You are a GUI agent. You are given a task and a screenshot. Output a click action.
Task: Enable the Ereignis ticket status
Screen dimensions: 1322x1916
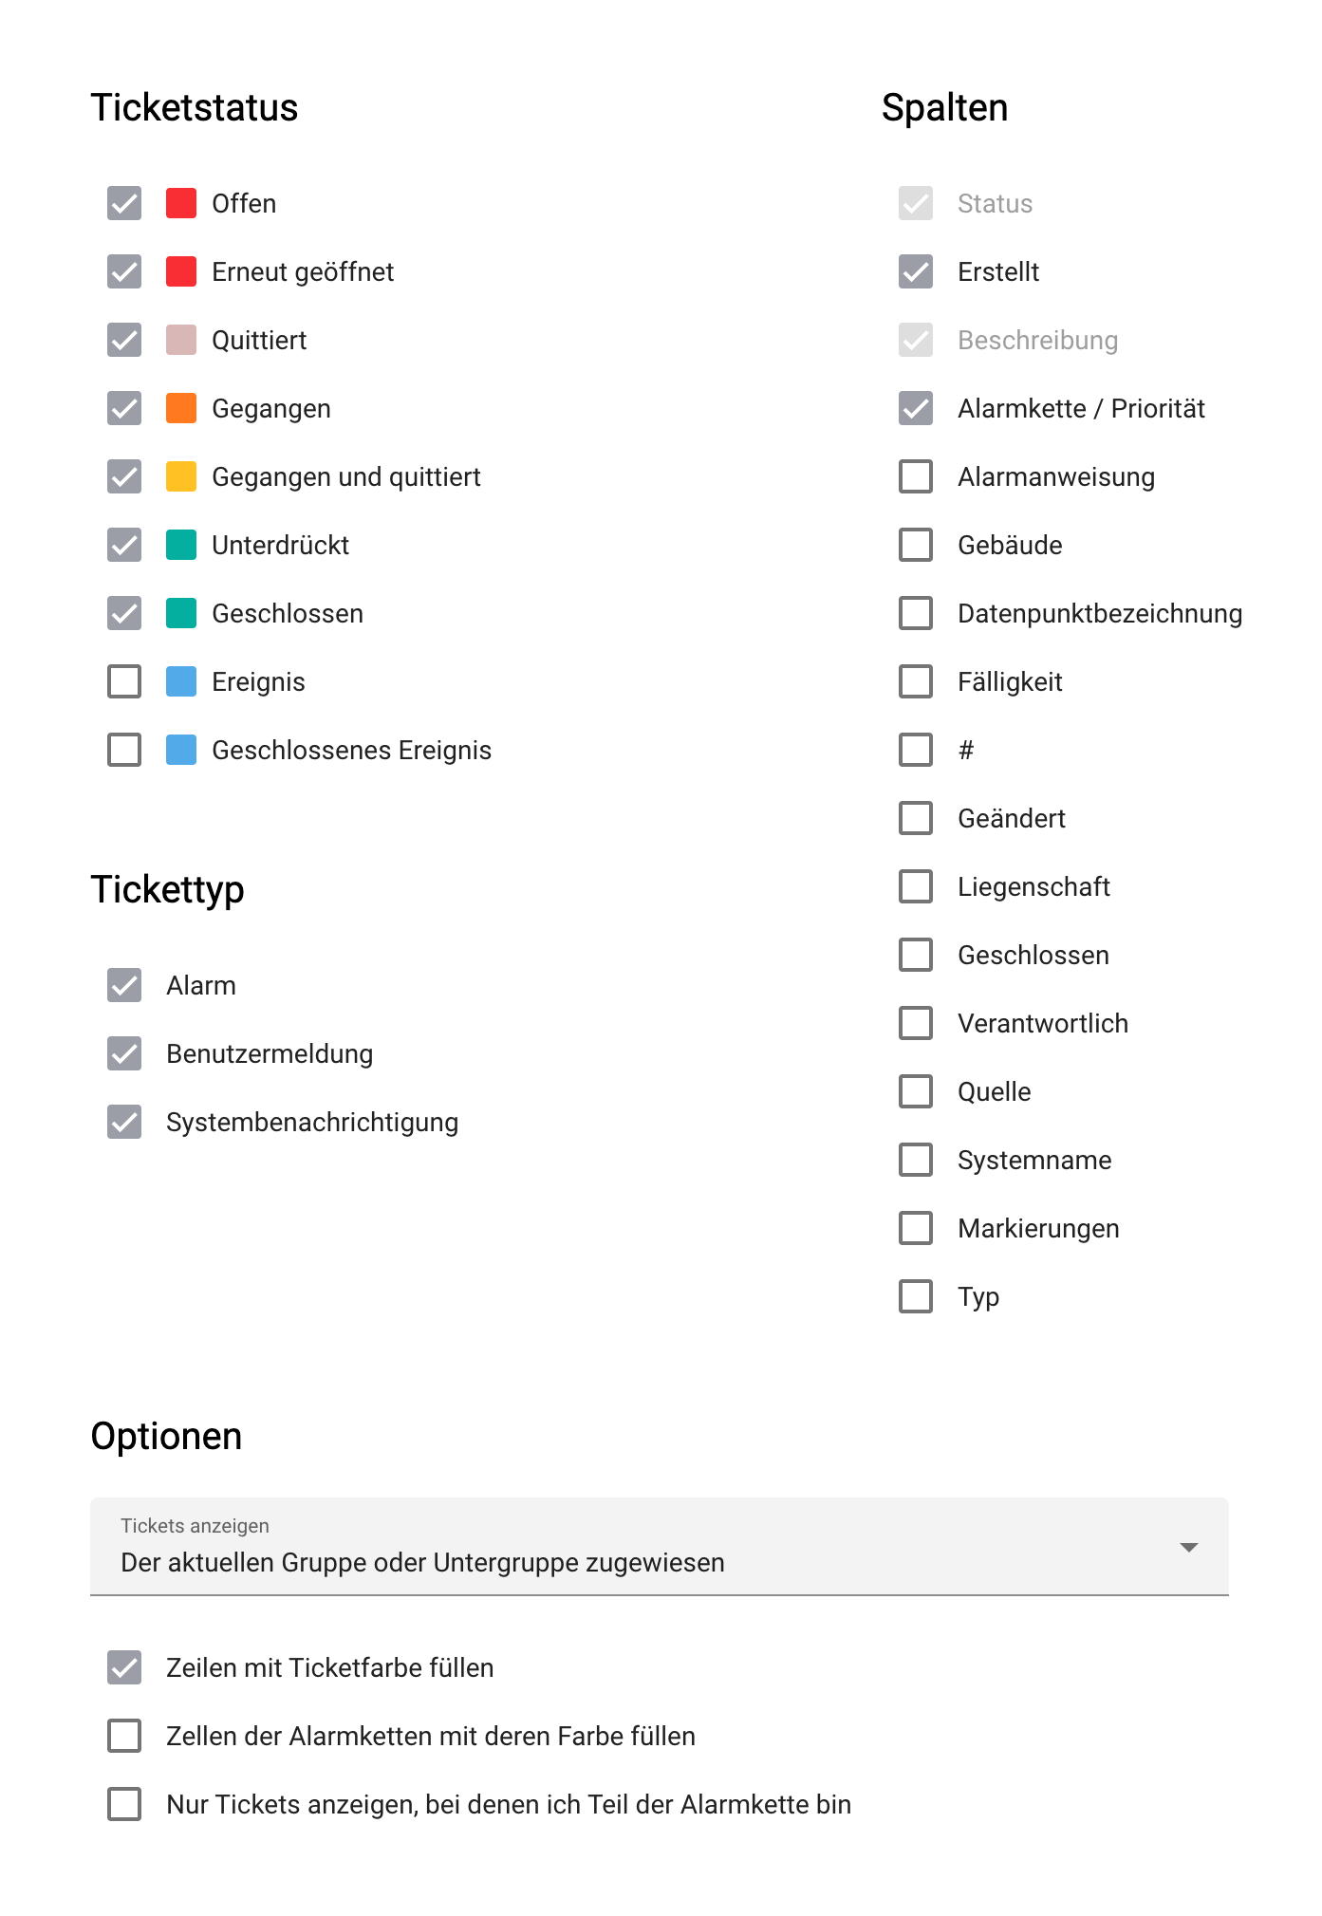(x=123, y=681)
